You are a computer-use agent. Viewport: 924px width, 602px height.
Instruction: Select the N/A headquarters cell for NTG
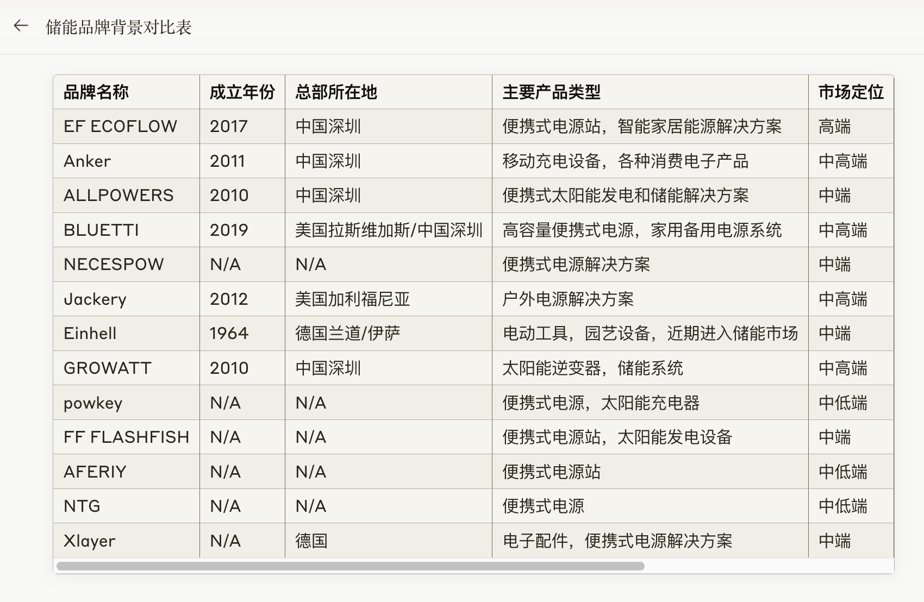pyautogui.click(x=389, y=506)
